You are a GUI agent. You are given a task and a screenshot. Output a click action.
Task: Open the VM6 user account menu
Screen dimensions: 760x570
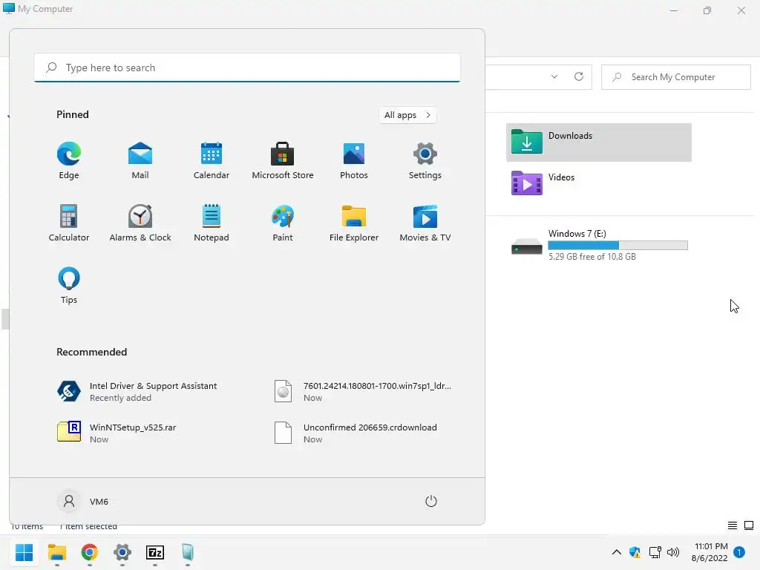point(83,501)
